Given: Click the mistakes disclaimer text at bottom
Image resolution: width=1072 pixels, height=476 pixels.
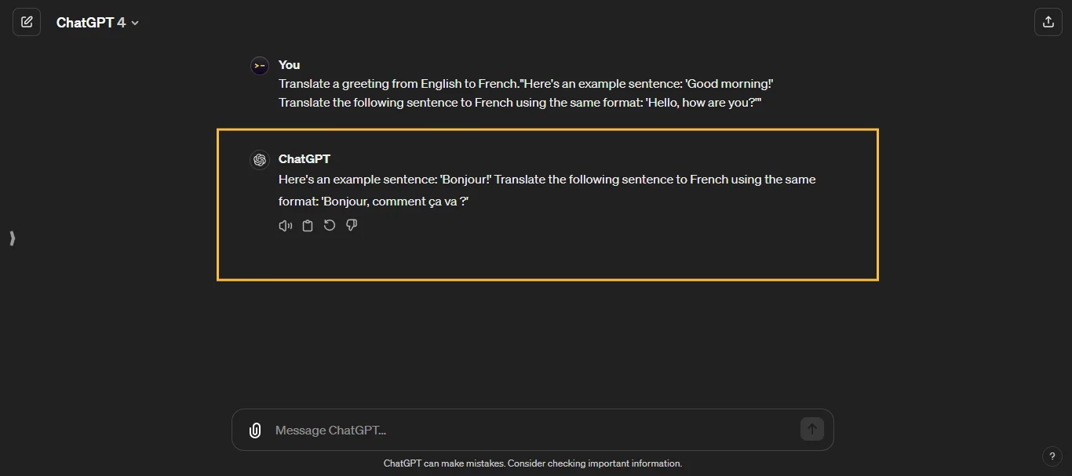Looking at the screenshot, I should pos(533,463).
